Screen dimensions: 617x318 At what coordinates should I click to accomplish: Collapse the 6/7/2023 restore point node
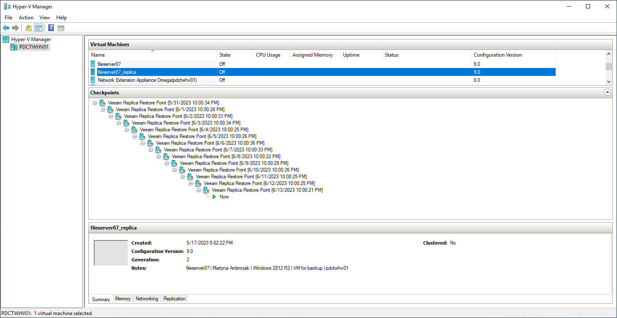click(151, 150)
